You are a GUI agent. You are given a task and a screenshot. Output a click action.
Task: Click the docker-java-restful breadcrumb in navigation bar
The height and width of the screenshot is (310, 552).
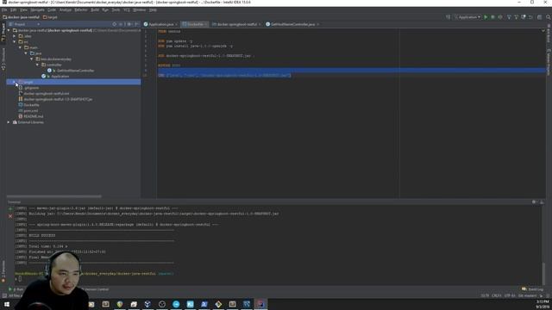coord(21,17)
